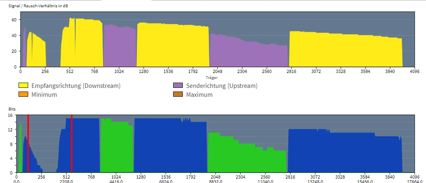Select the 'Empfangsrichtung (Downstream)' legend label
426x183 pixels.
click(76, 85)
